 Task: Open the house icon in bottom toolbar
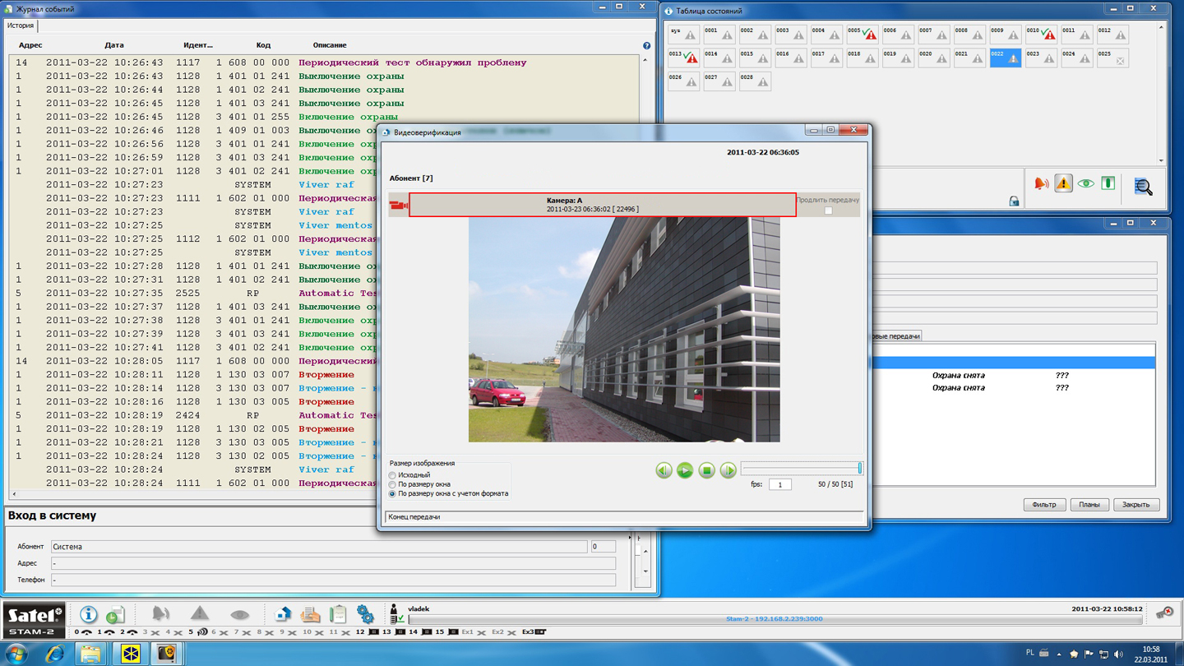tap(283, 614)
